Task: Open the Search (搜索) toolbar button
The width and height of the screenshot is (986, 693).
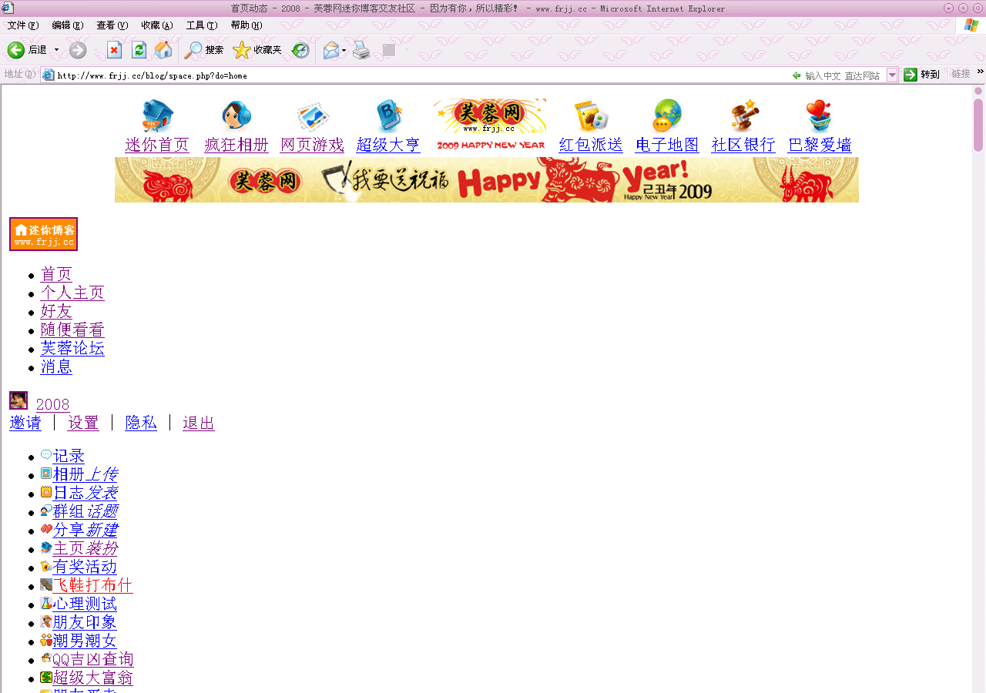Action: pos(204,50)
